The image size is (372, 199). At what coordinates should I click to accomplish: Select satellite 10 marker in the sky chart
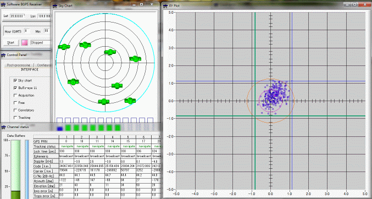click(85, 45)
